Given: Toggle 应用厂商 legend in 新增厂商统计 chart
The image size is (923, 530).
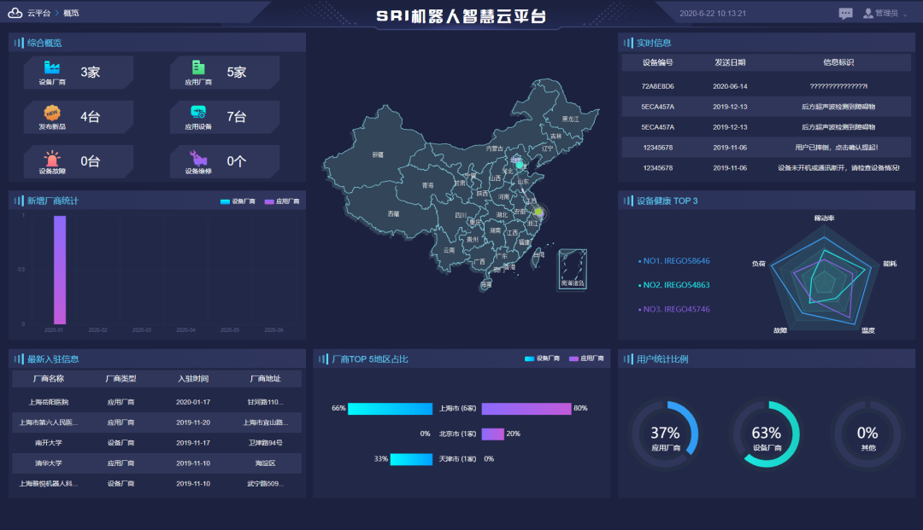Looking at the screenshot, I should click(x=281, y=201).
